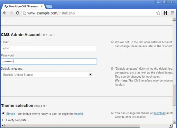Click the address bar URL
177x128 pixels.
51,13
